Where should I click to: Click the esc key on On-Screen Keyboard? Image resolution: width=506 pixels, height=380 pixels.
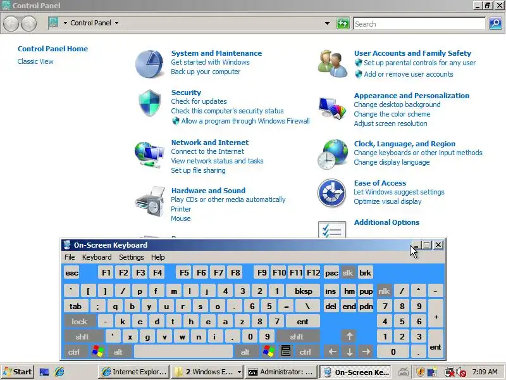click(71, 273)
